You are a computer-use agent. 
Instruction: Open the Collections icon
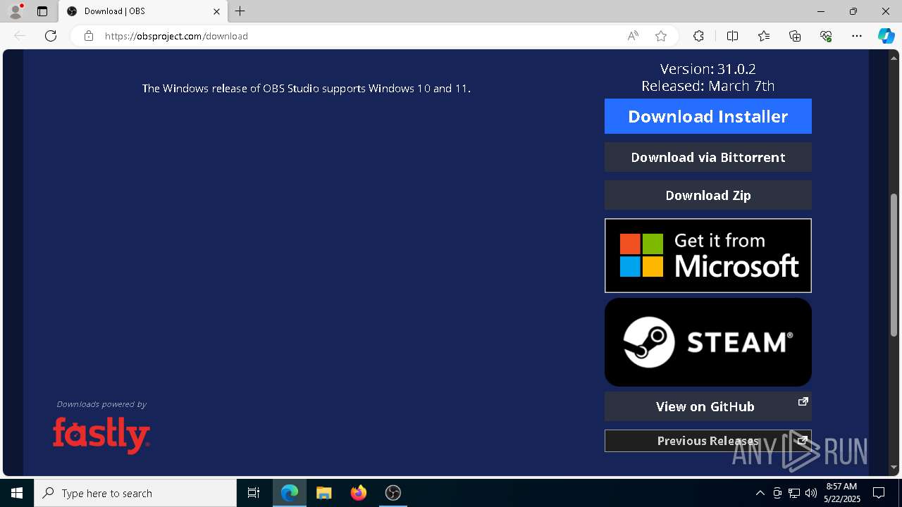click(795, 36)
